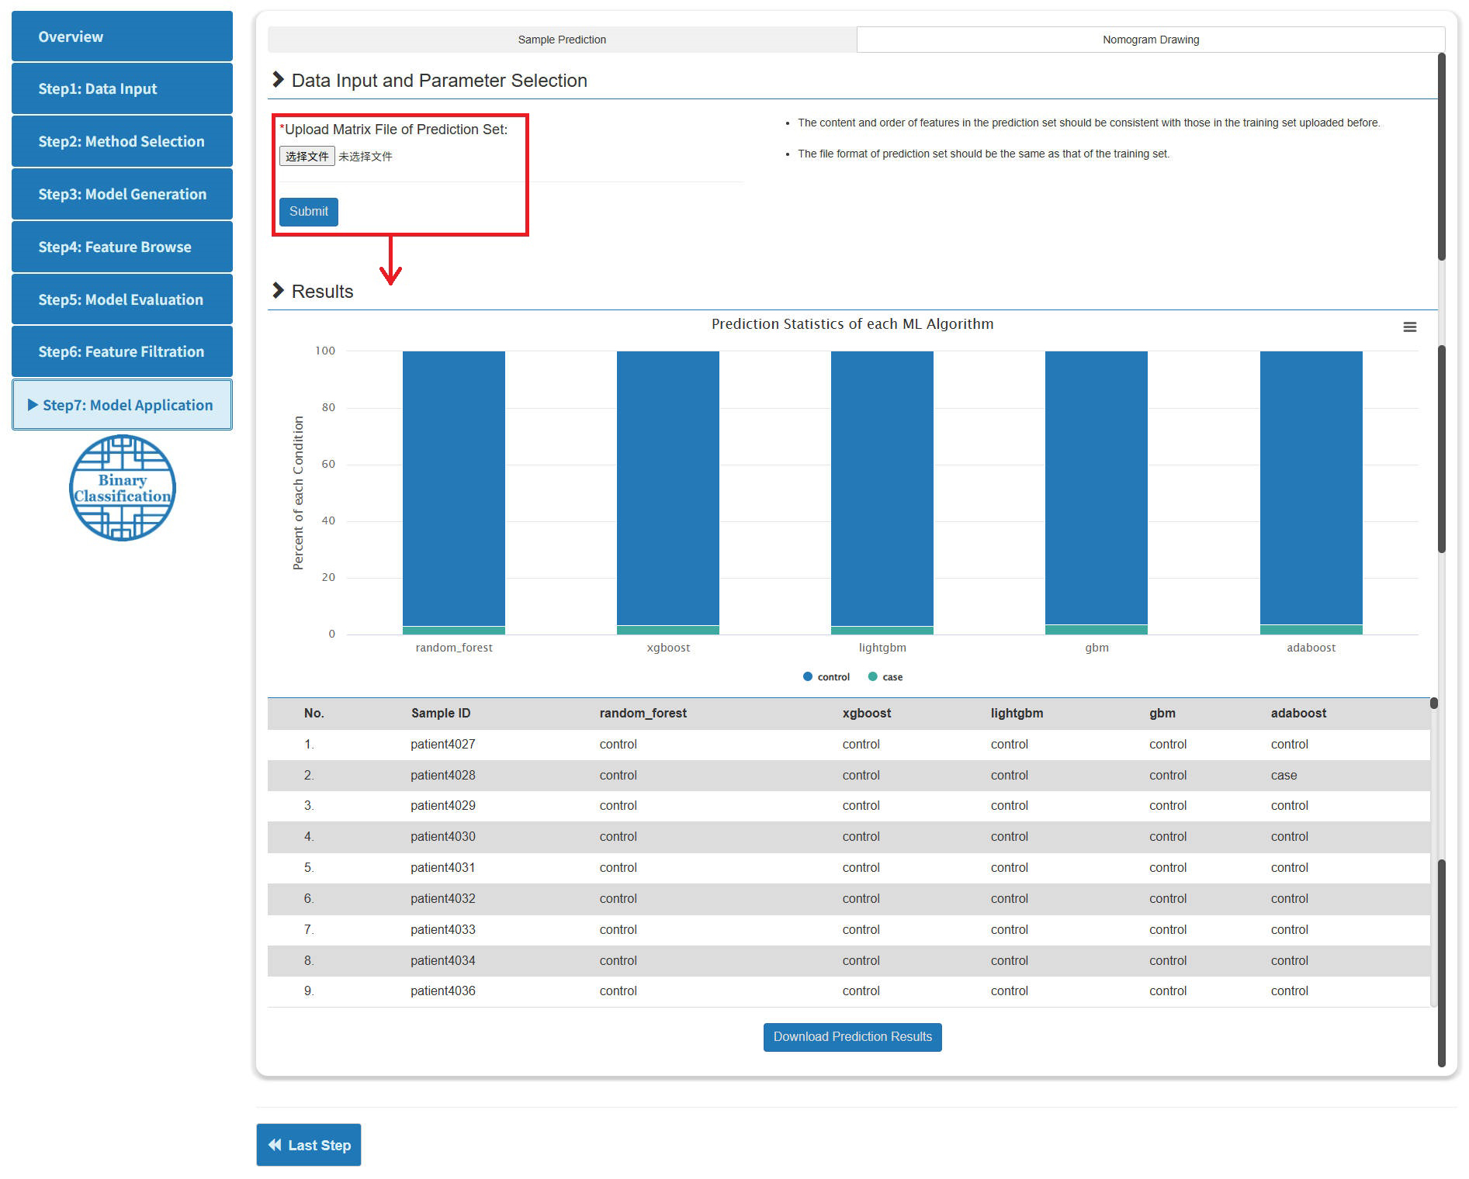Click the adaboost column header
The width and height of the screenshot is (1469, 1179).
pos(1298,714)
